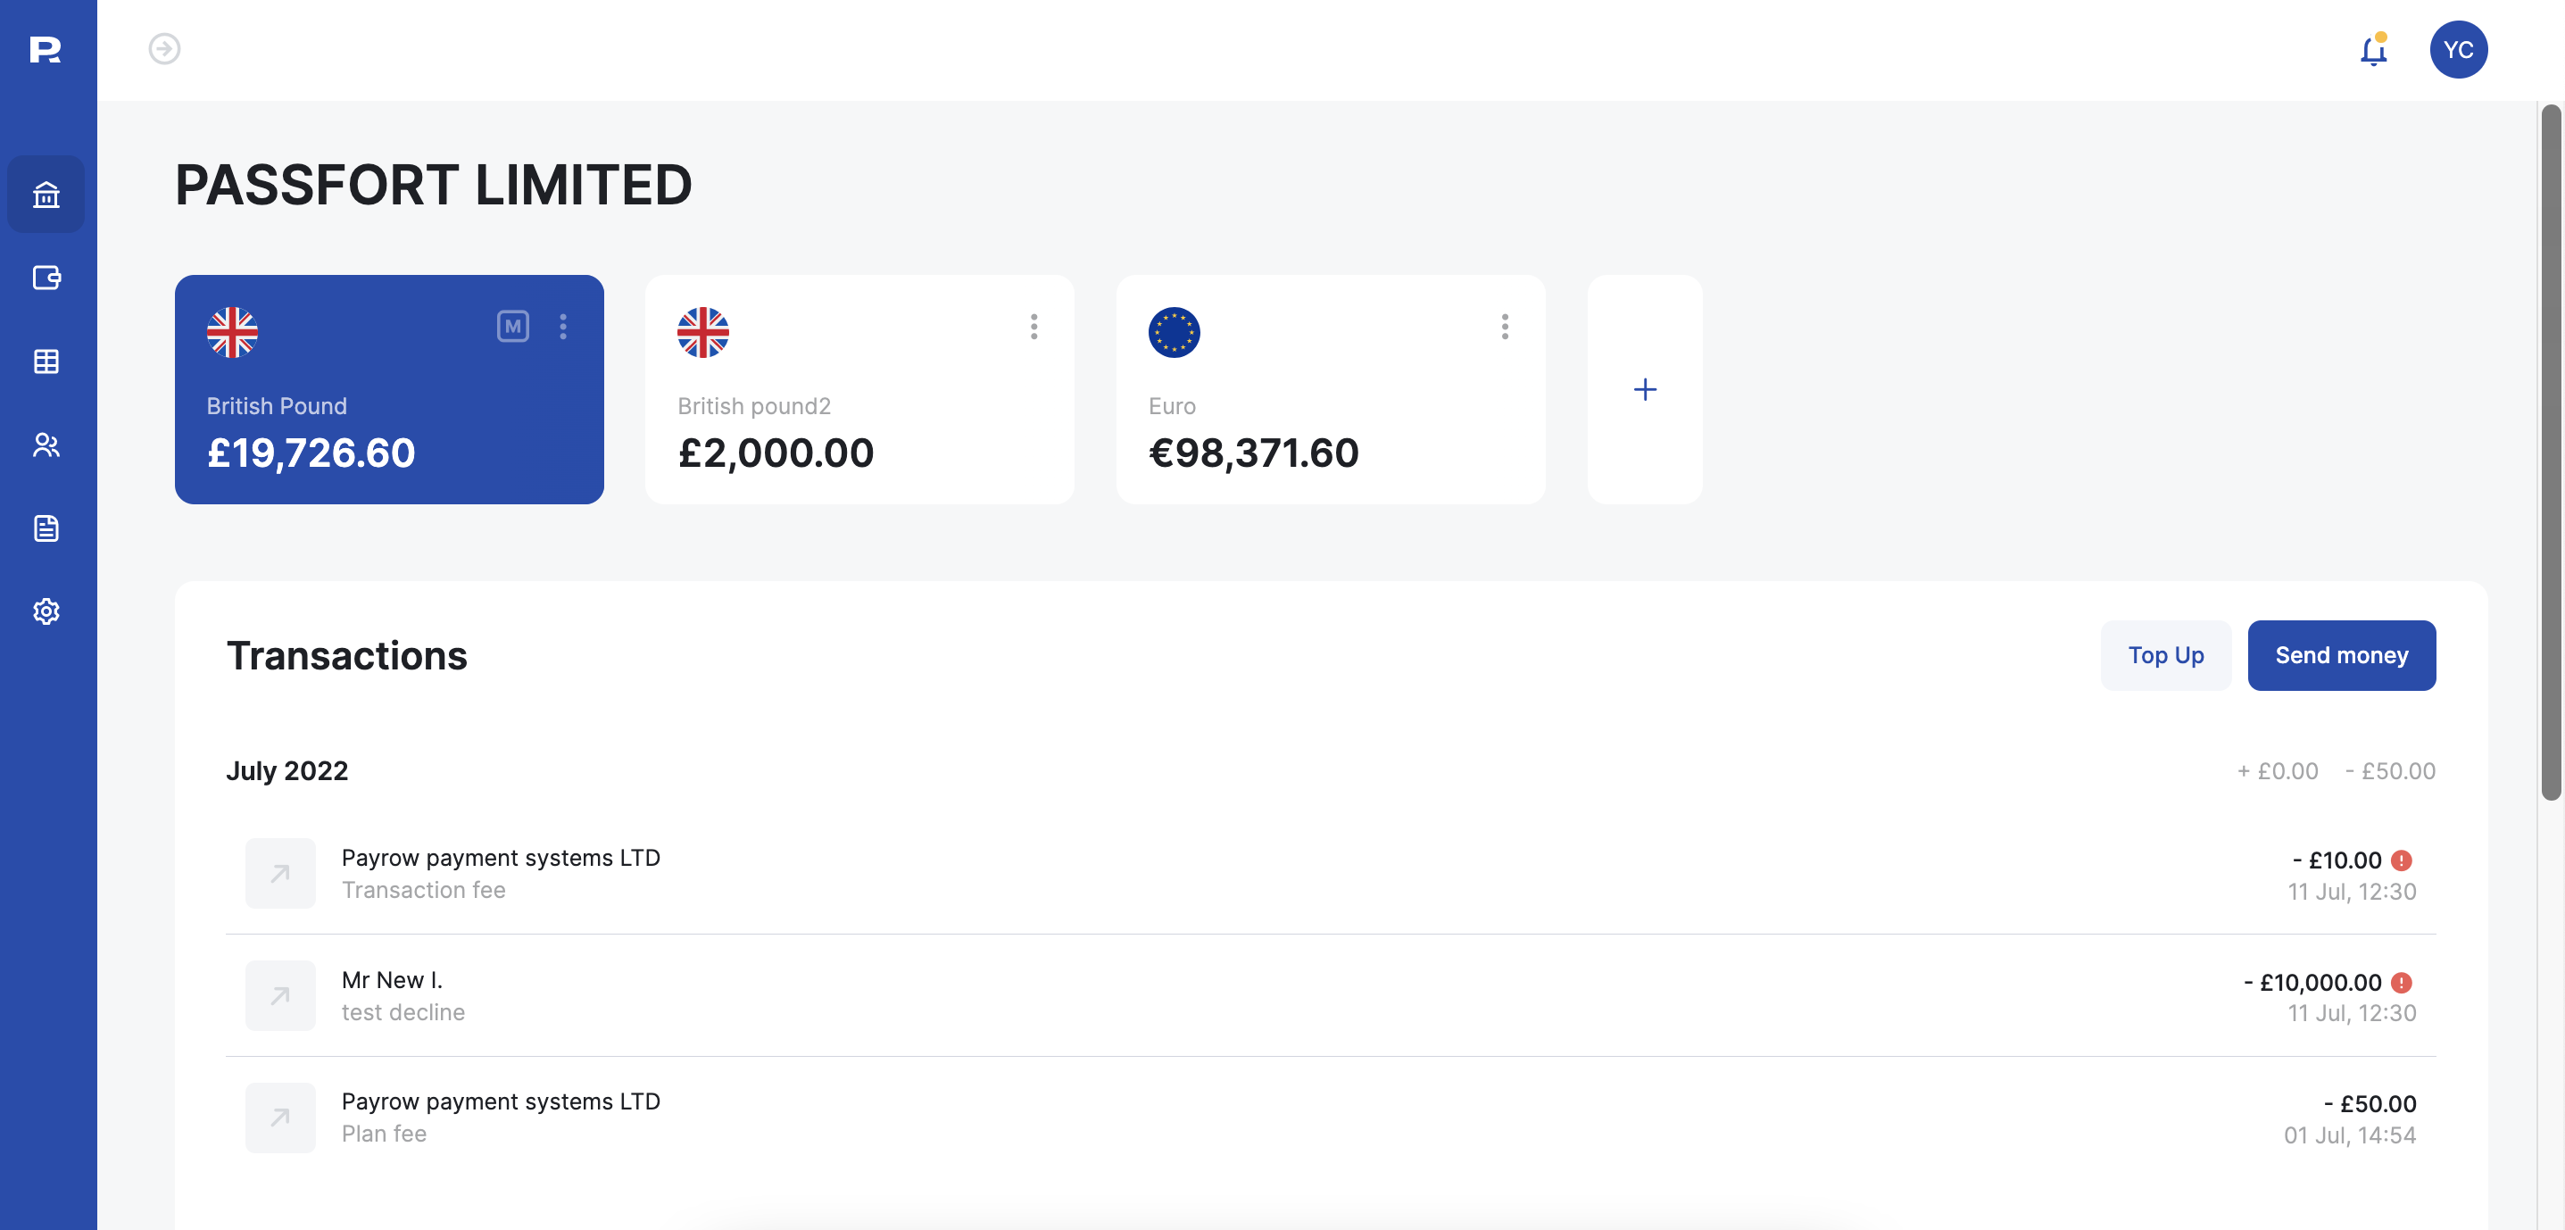Click the M badge on British Pound card
This screenshot has width=2565, height=1230.
(x=513, y=327)
